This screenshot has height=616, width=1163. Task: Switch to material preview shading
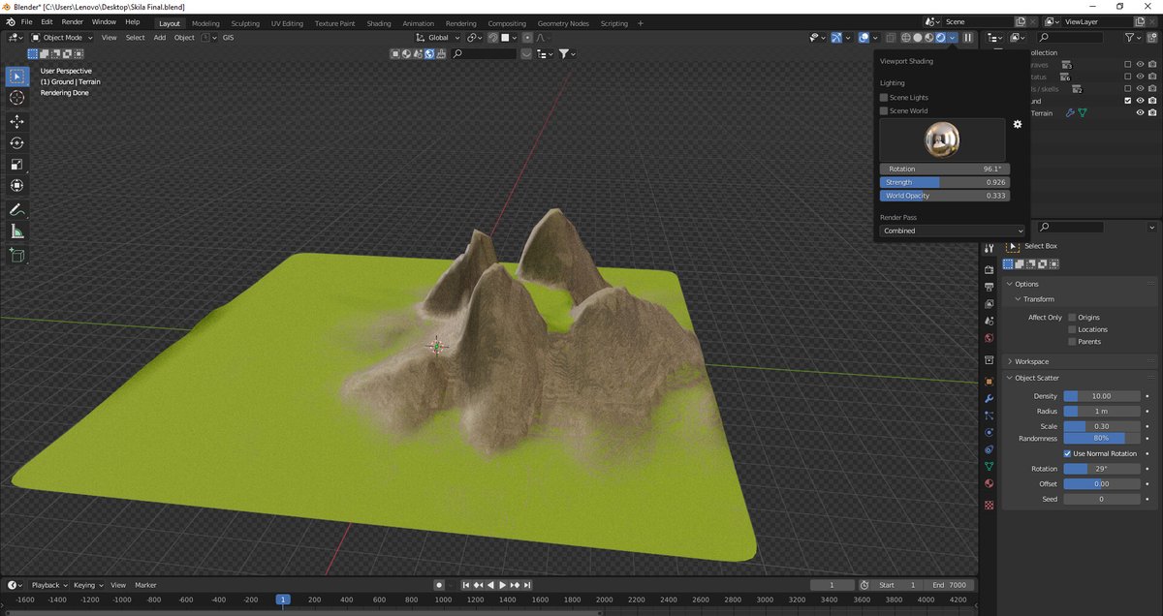pyautogui.click(x=928, y=38)
